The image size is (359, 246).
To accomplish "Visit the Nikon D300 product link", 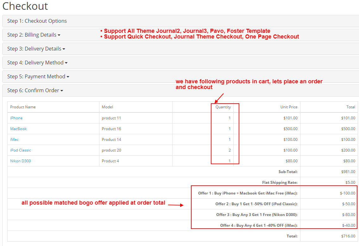I will 20,161.
